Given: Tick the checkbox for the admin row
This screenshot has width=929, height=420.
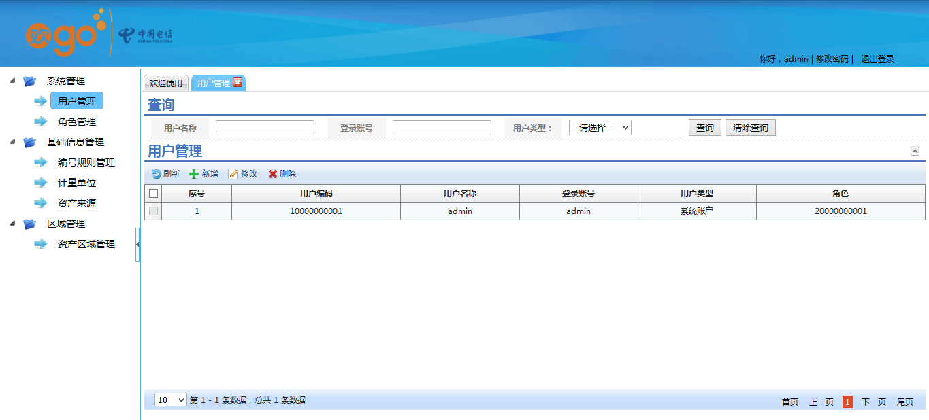Looking at the screenshot, I should click(153, 211).
